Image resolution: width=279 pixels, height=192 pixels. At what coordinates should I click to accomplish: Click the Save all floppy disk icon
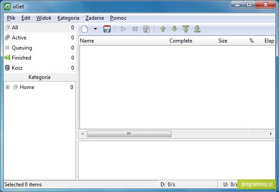point(107,29)
